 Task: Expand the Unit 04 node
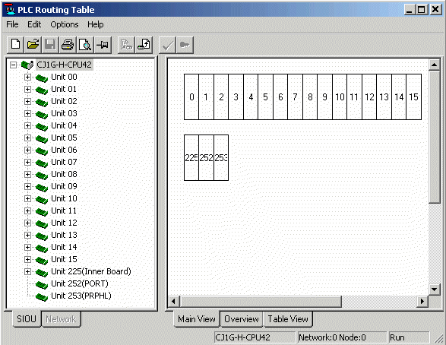coord(27,125)
